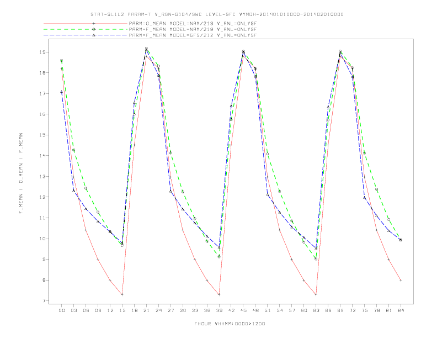This screenshot has width=437, height=338.
Task: Click x-axis forecast hour label 36
Action: pos(207,310)
